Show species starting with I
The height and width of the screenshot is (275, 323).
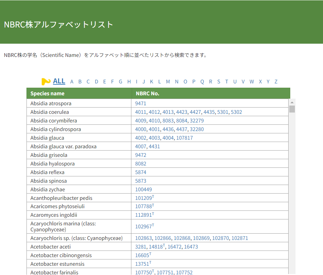pos(137,82)
